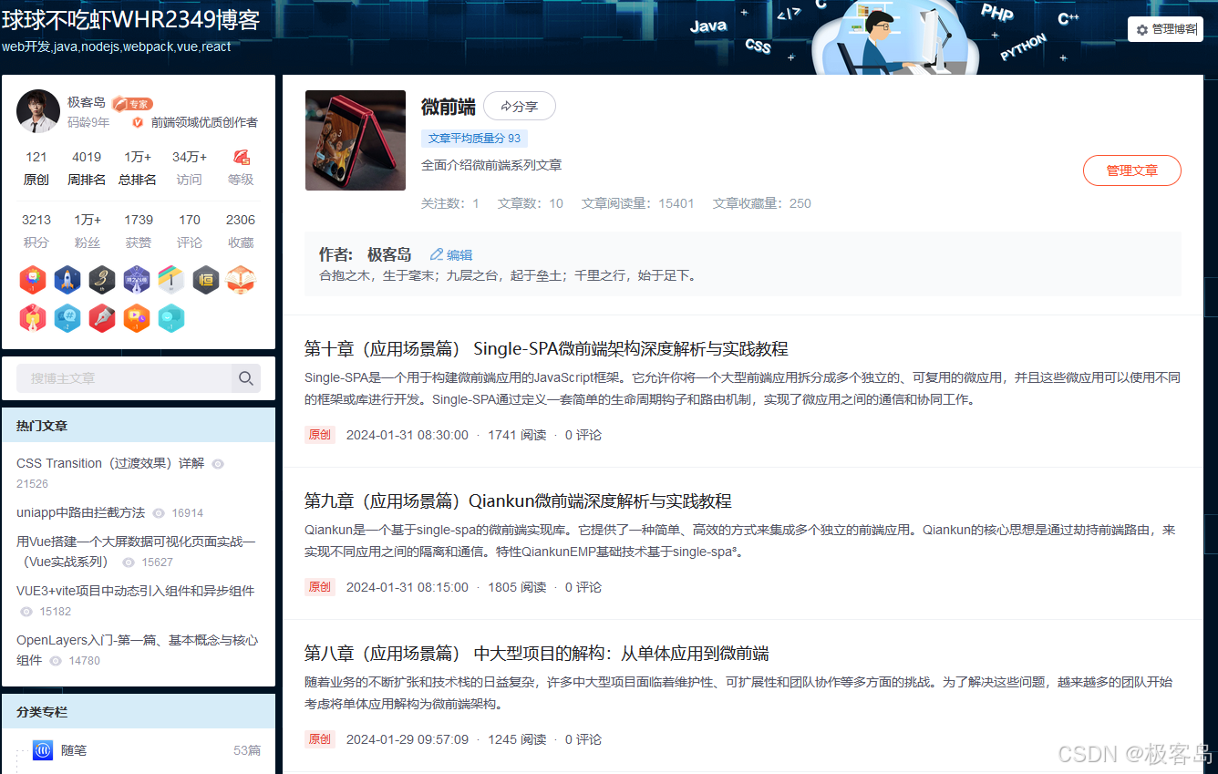1218x774 pixels.
Task: Click 1741 阅读 on Single-SPA article
Action: click(x=517, y=435)
